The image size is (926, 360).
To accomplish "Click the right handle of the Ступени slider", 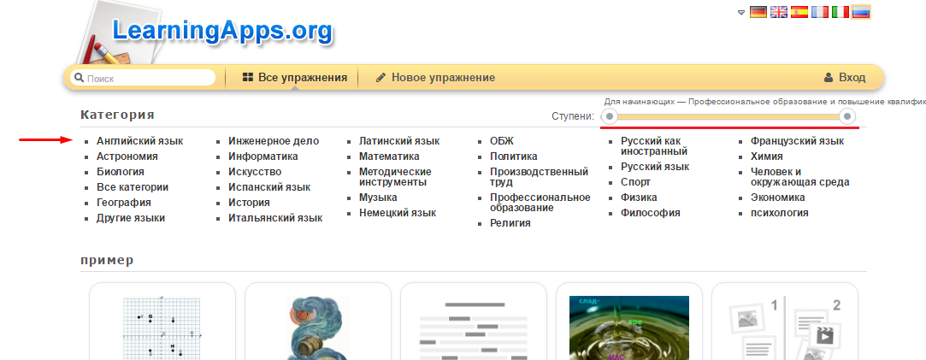I will click(x=847, y=116).
